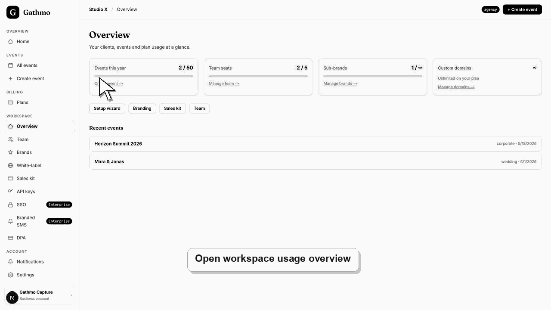Click the '2 / 50' events count
The image size is (551, 310).
[x=186, y=68]
